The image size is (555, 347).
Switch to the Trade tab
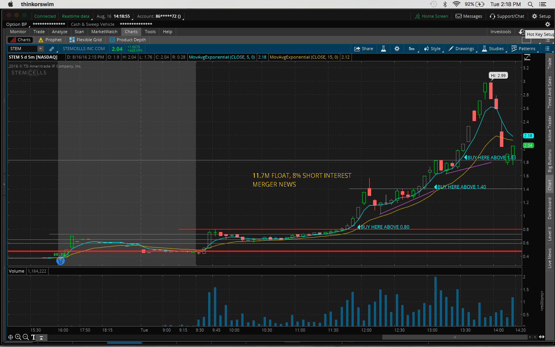[x=39, y=32]
